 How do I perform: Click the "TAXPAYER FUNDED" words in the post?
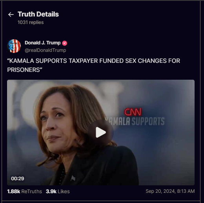[96, 61]
